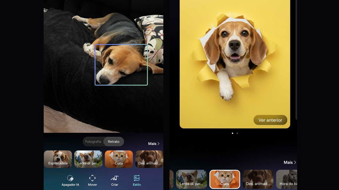The height and width of the screenshot is (190, 339).
Task: Select the Apagador IA eraser tool
Action: point(70,181)
